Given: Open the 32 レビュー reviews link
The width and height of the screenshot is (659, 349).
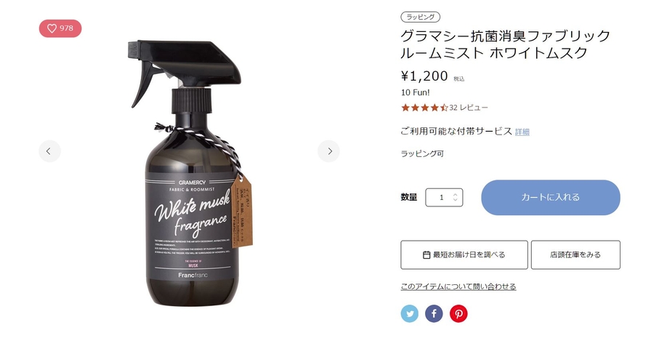Looking at the screenshot, I should point(469,108).
